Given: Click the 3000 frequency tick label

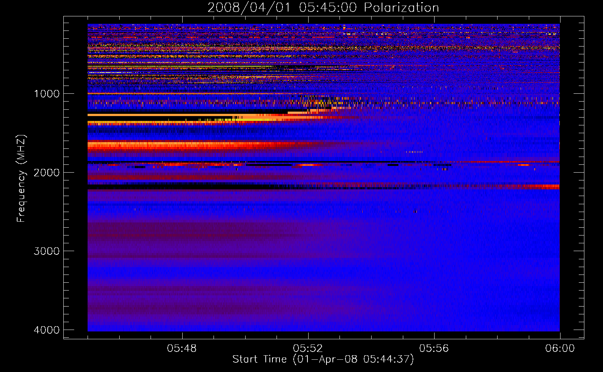Looking at the screenshot, I should tap(47, 251).
